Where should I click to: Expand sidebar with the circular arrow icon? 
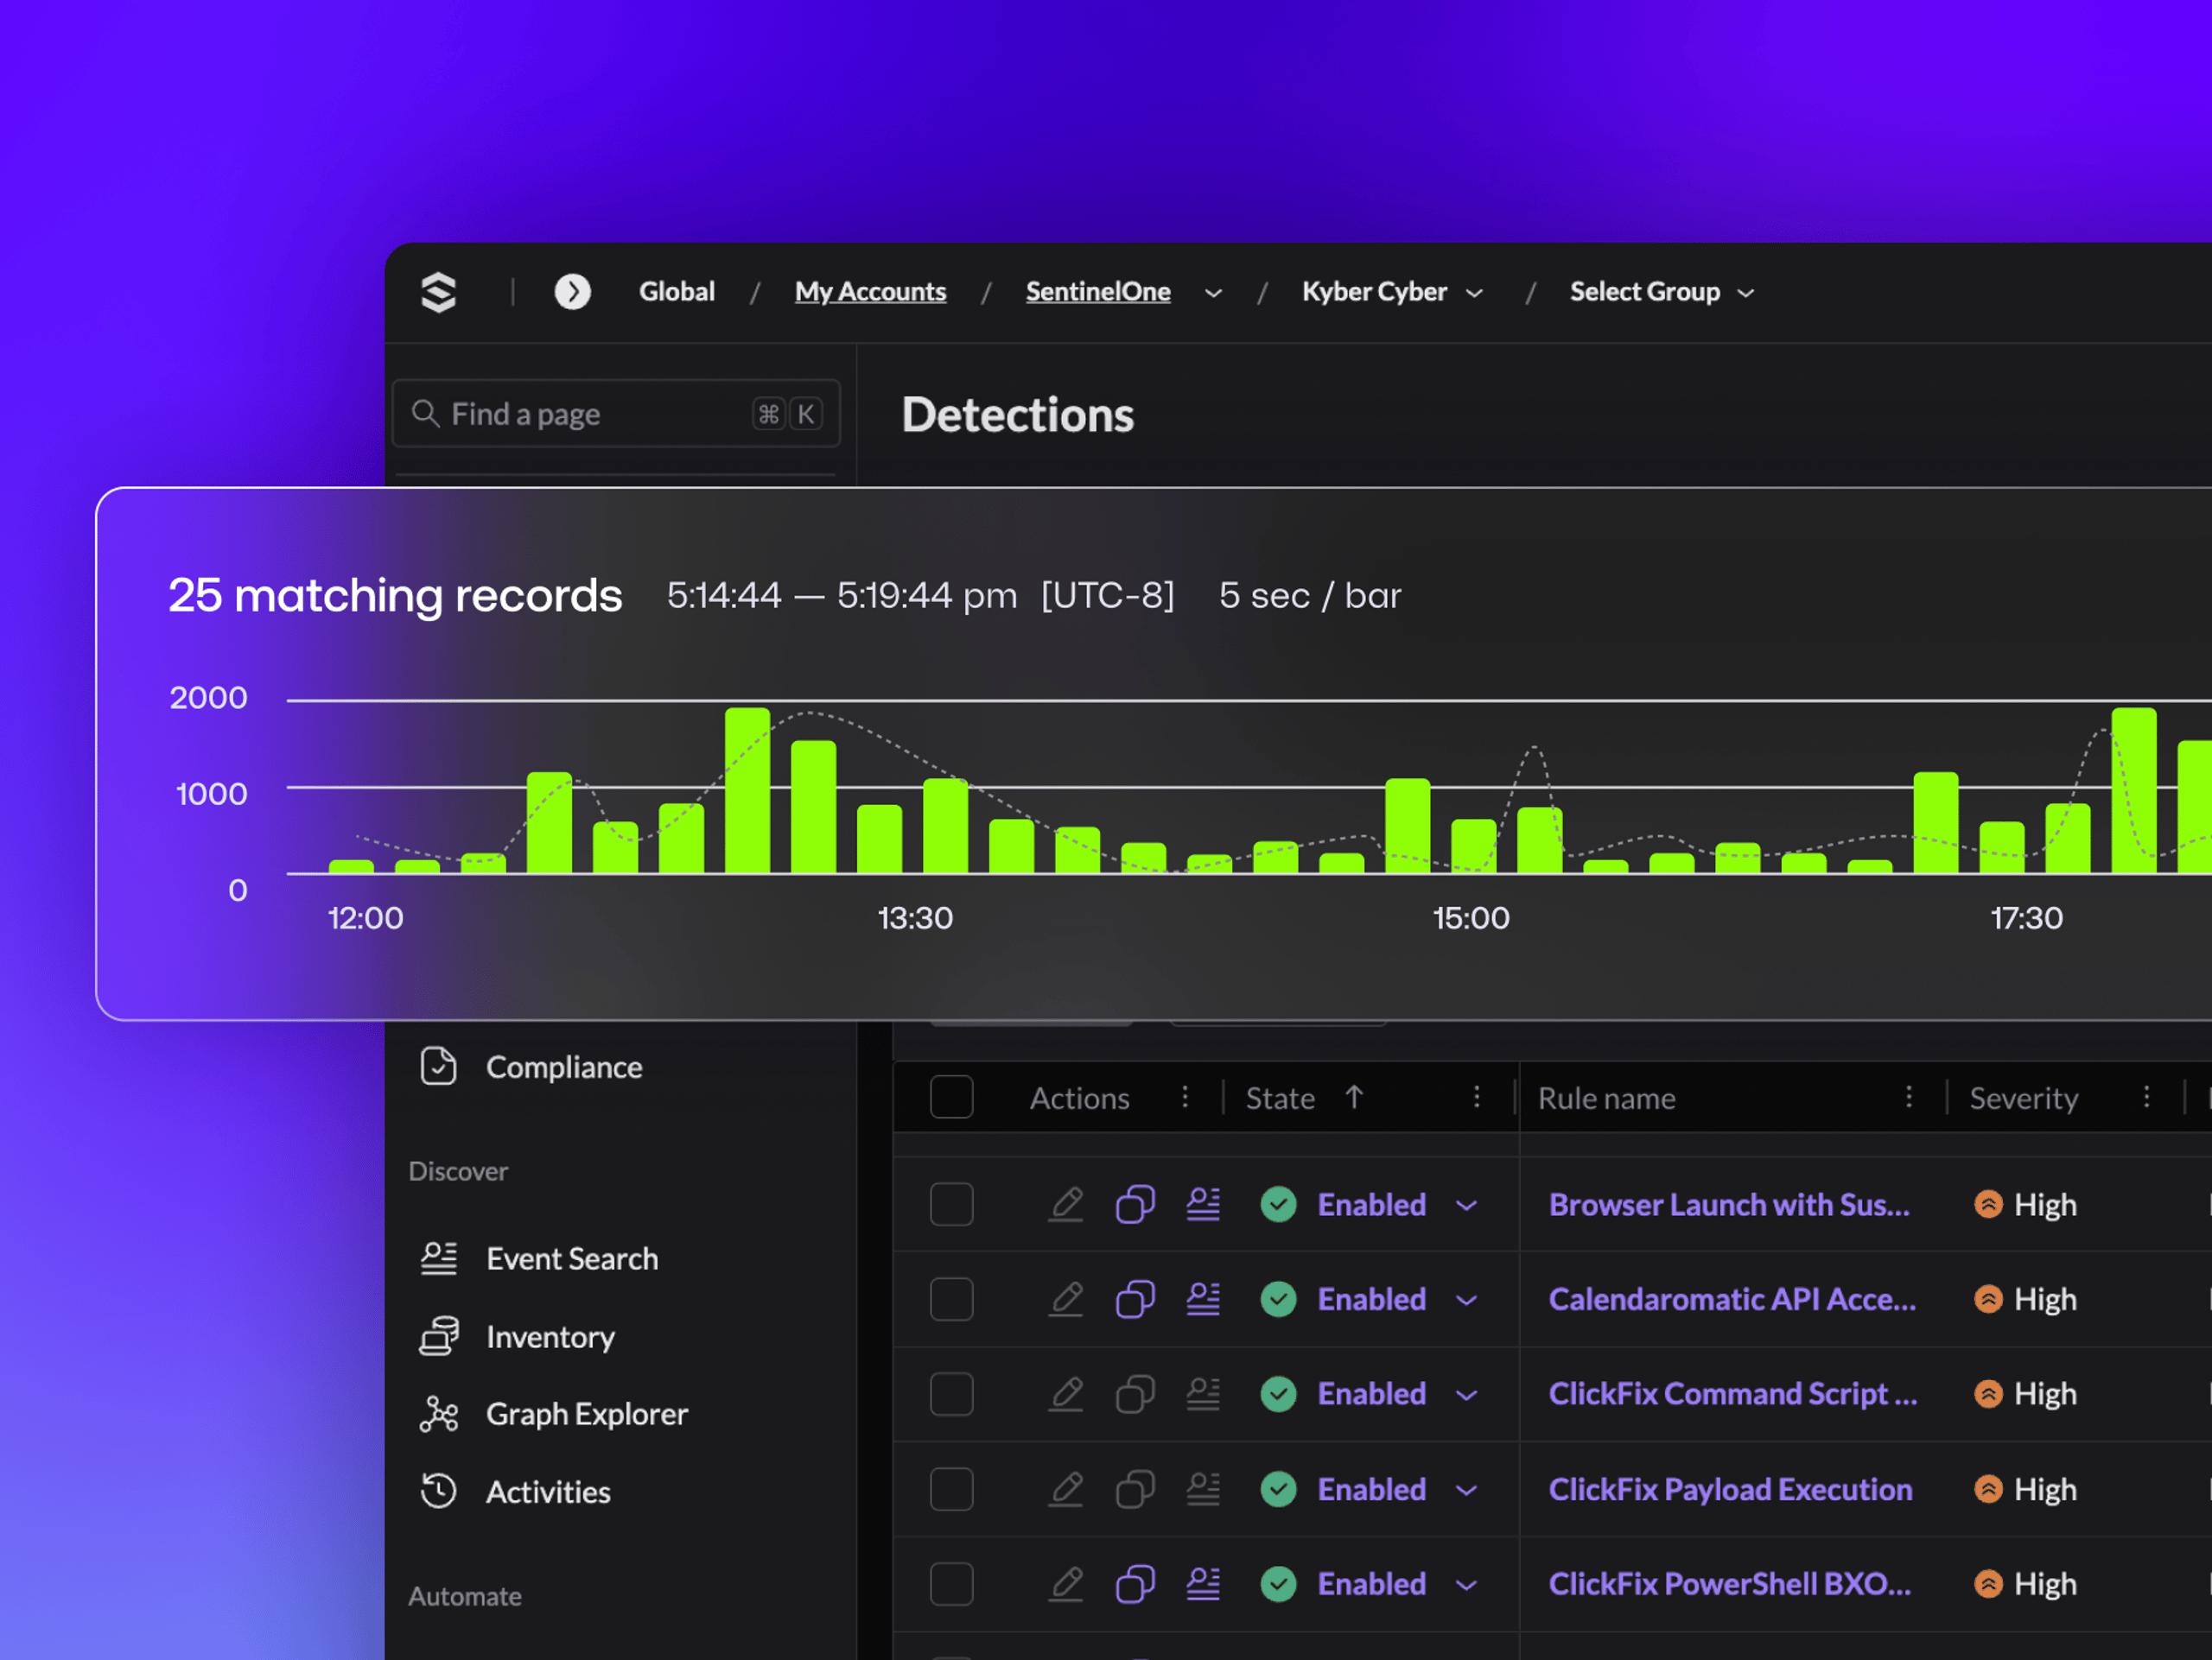click(572, 292)
